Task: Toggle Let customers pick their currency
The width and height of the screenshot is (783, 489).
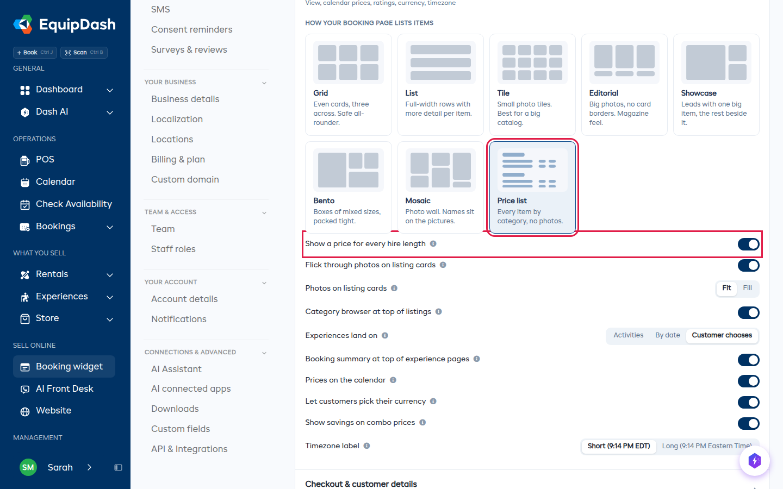Action: click(x=749, y=402)
